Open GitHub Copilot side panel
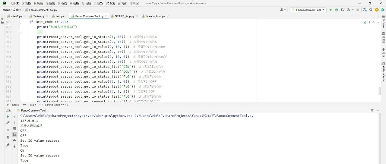Viewport: 386px width, 164px height. pyautogui.click(x=383, y=72)
